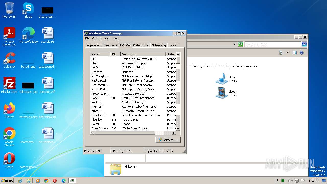Select the EFS service row
The image size is (327, 184).
[133, 59]
